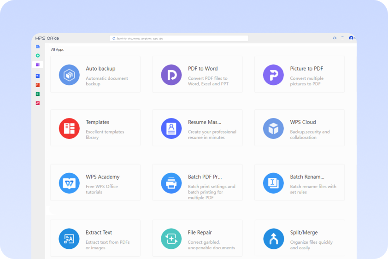
Task: Click the 'Batch Renam...' title
Action: click(307, 177)
